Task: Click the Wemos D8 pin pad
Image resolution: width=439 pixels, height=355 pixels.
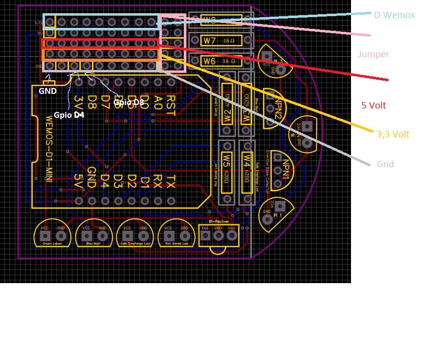Action: pyautogui.click(x=92, y=82)
